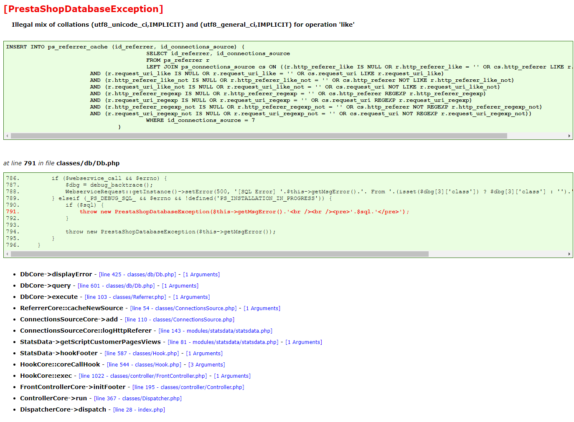Image resolution: width=574 pixels, height=422 pixels.
Task: Open the line 110 classes/ConnectionsSource.php link
Action: tap(180, 320)
